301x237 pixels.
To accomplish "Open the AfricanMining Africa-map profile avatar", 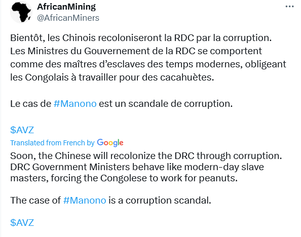I will tap(21, 13).
